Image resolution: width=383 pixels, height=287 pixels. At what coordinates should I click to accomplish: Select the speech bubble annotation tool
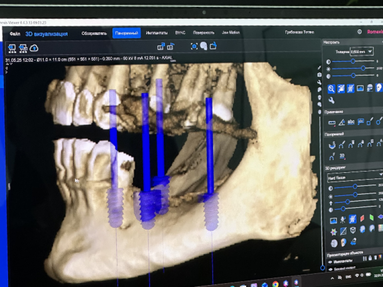coord(360,122)
